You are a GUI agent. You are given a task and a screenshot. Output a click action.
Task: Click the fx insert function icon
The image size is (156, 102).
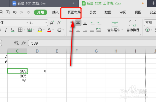tap(24, 43)
